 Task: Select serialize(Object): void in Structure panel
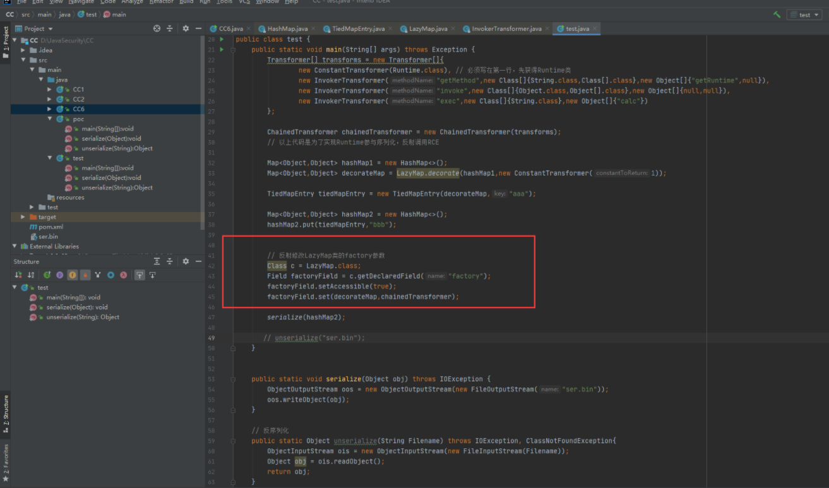point(69,307)
